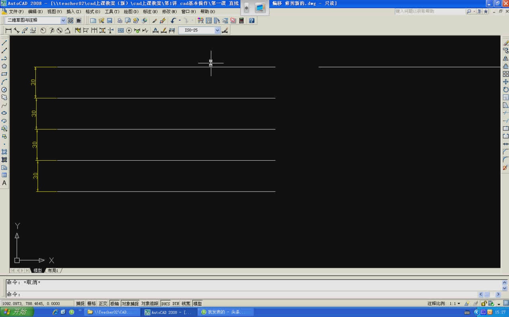Select the Hatch tool

(4, 152)
